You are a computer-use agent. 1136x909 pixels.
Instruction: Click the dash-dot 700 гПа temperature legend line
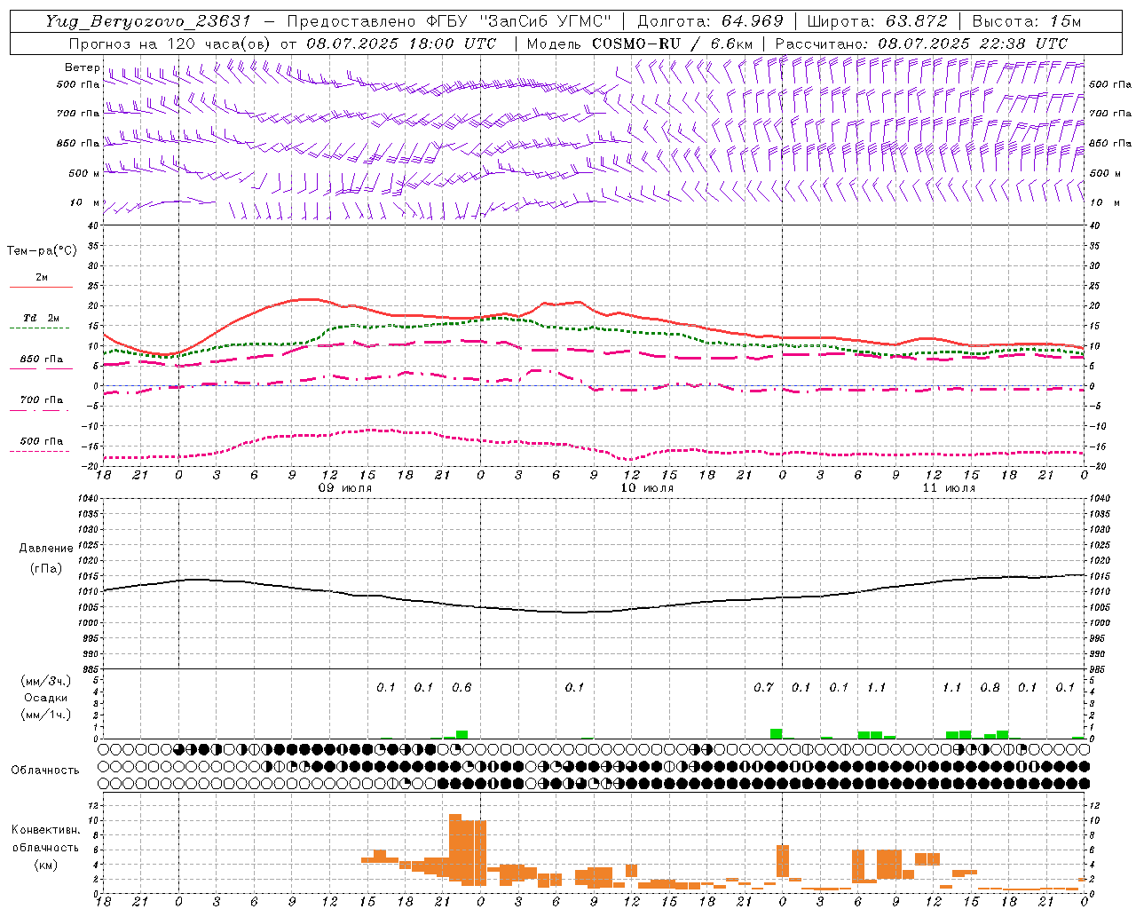click(x=41, y=410)
